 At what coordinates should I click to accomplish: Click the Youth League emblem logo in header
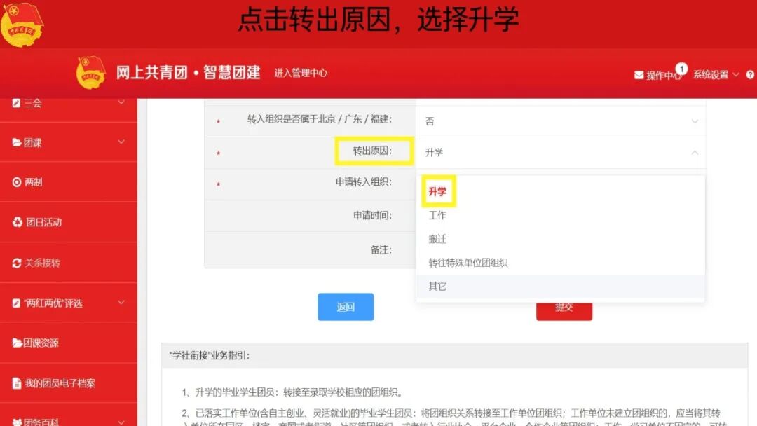[x=90, y=72]
